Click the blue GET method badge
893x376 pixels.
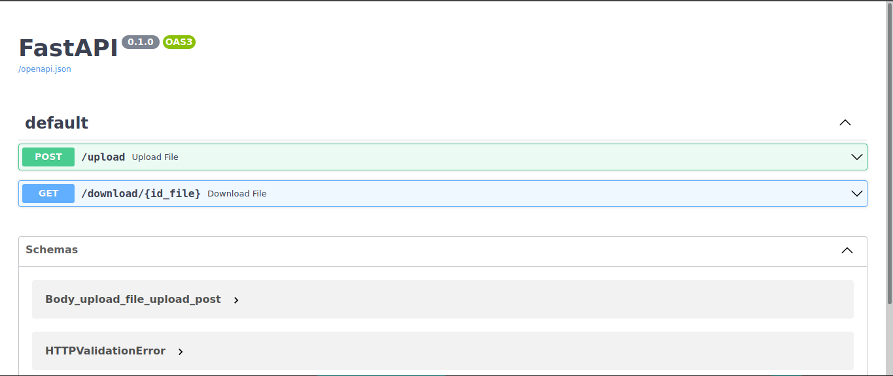click(48, 193)
